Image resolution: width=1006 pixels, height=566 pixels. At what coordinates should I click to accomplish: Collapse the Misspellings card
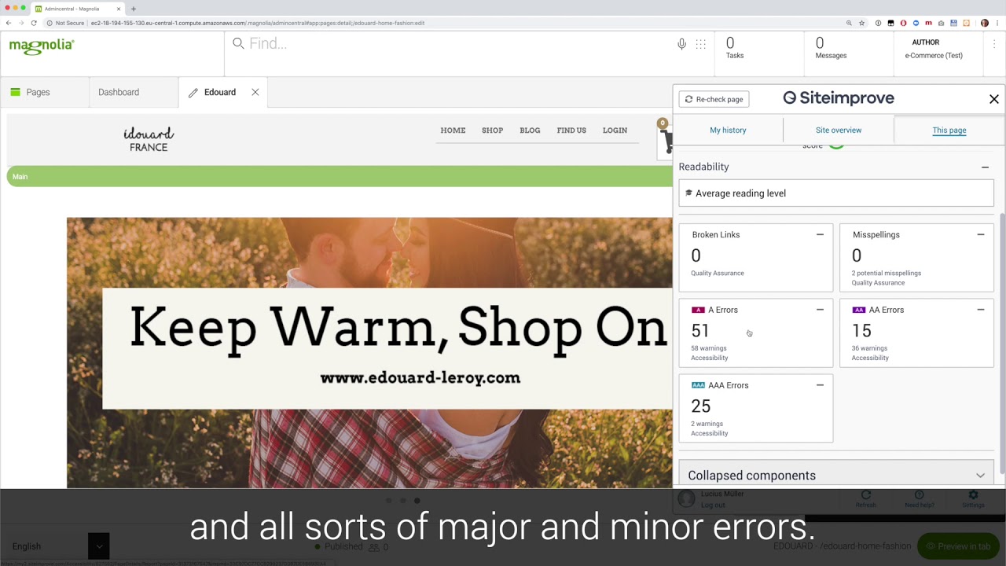click(980, 234)
